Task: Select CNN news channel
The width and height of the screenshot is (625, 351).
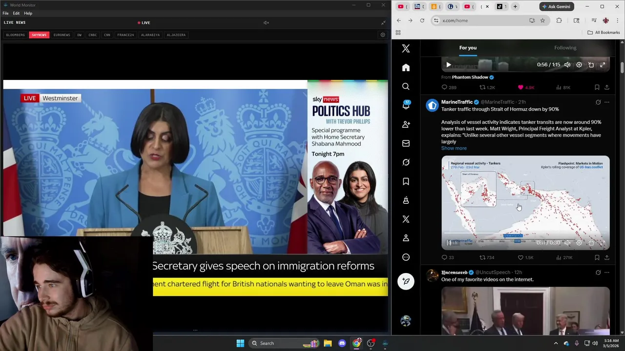Action: (x=107, y=35)
